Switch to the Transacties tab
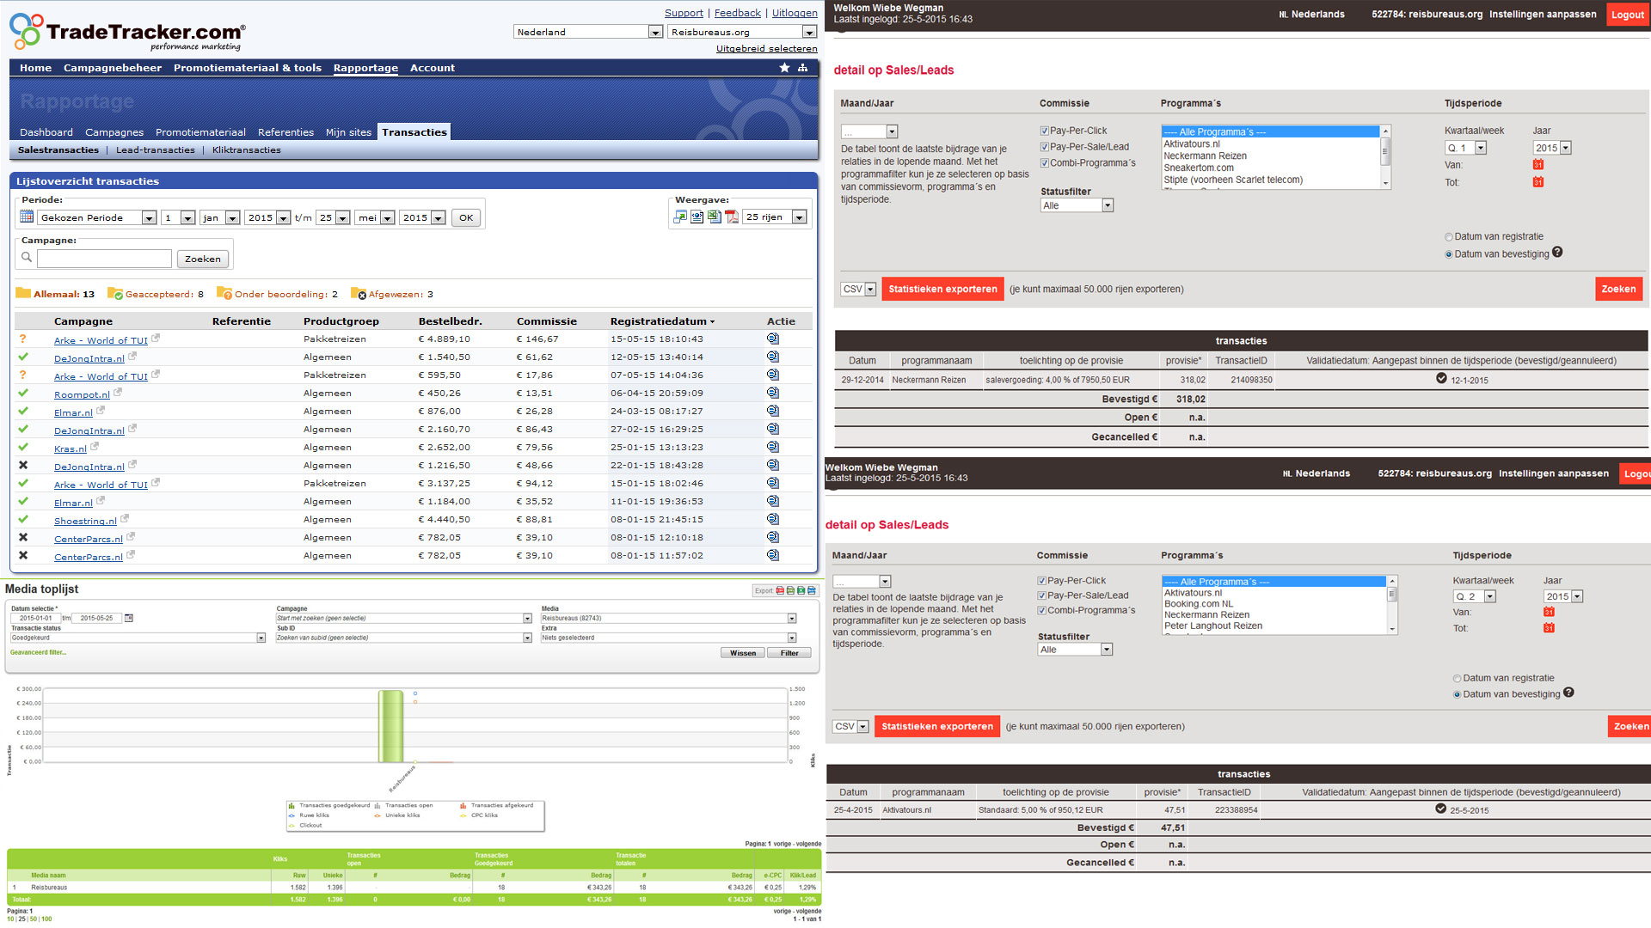Screen dimensions: 1651x928 pyautogui.click(x=414, y=131)
